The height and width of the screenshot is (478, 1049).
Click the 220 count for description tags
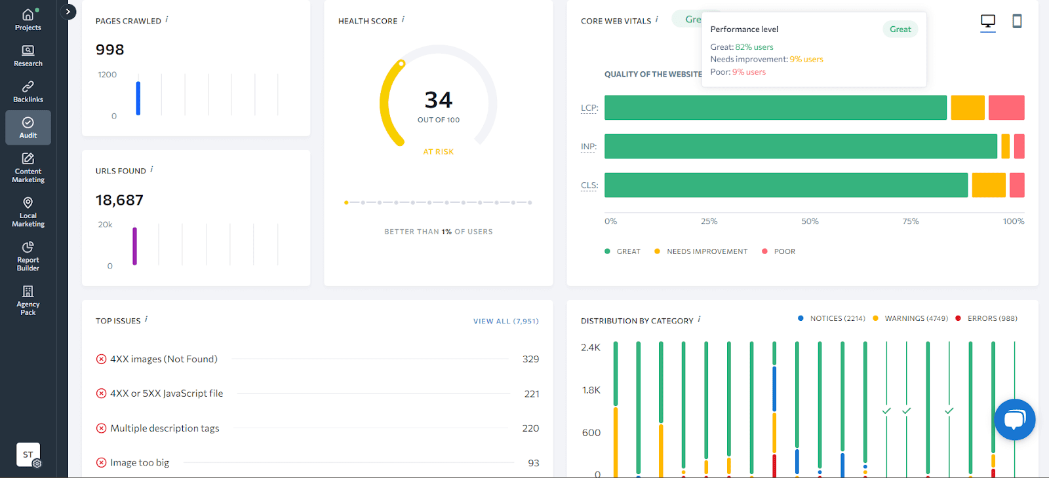531,428
